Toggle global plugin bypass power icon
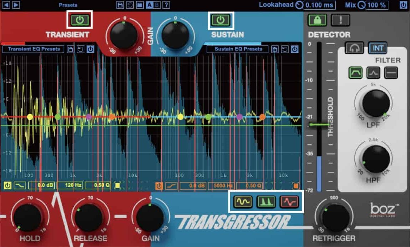Screen dimensions: 410x247 (403, 5)
